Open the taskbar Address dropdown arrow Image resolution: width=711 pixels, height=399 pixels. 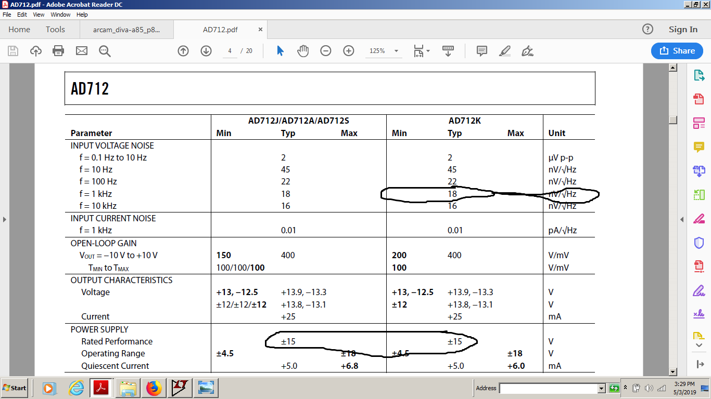[x=602, y=388]
